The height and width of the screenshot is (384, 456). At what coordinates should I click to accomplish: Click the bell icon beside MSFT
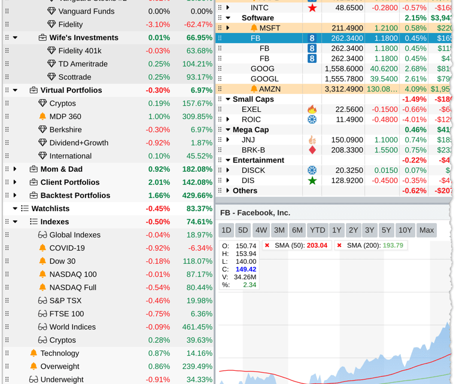point(254,28)
